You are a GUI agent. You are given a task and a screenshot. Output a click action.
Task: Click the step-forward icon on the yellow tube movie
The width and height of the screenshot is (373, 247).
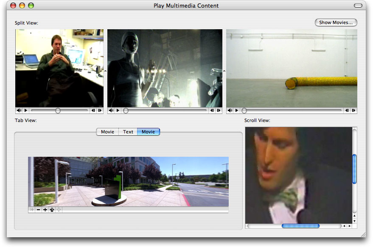[354, 110]
